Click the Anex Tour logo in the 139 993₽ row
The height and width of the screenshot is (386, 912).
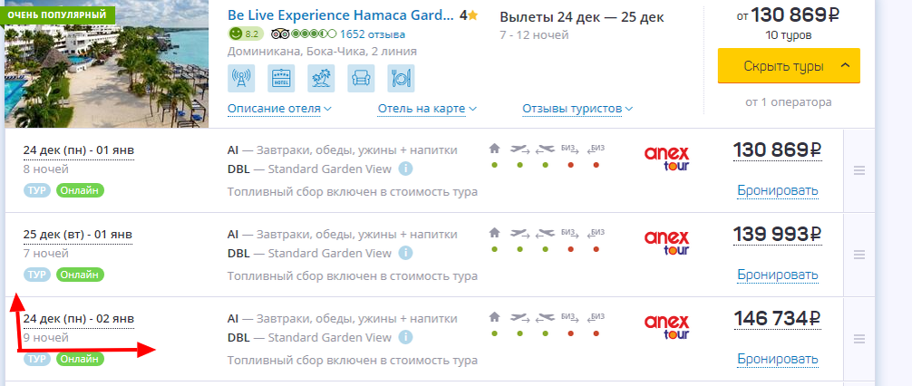pyautogui.click(x=666, y=243)
